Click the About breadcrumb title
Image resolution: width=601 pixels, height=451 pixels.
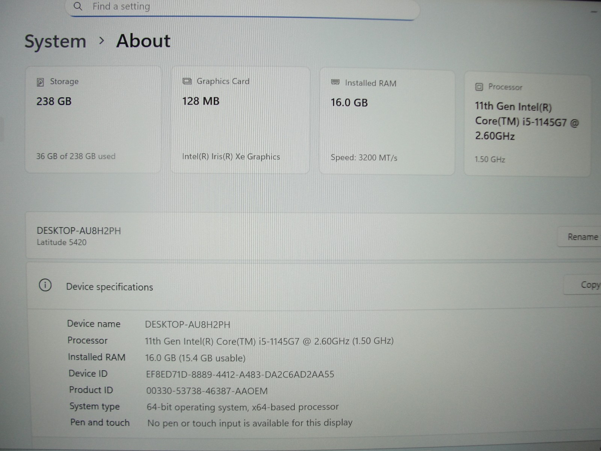coord(143,41)
